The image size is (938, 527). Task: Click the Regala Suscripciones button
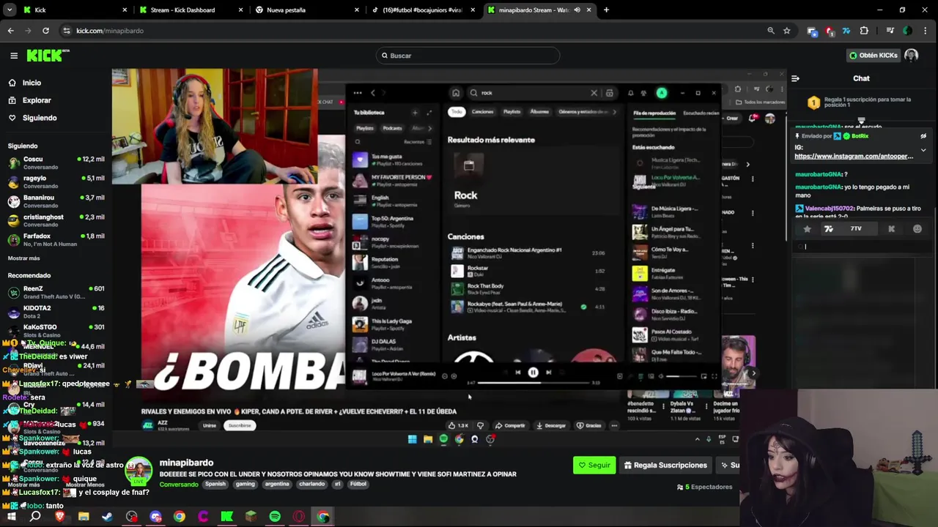tap(665, 465)
